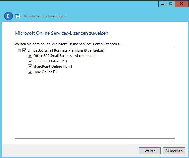This screenshot has height=158, width=189.
Task: Uncheck the Exchange Online (P1) checkbox
Action: [x=30, y=61]
